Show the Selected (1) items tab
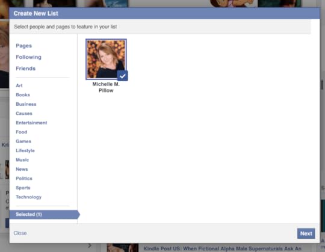 point(45,215)
